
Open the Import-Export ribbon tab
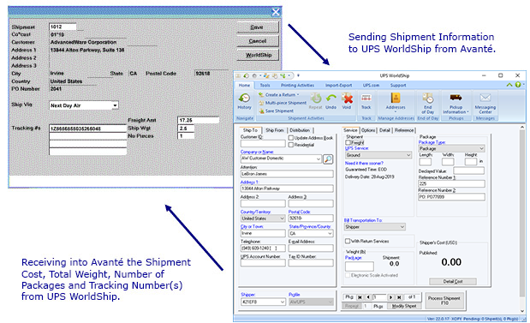[x=338, y=85]
